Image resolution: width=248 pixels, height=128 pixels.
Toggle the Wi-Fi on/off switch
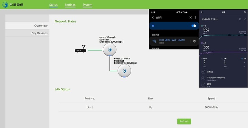194,26
